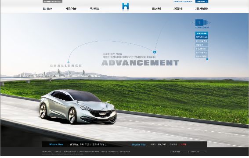Screen dimensions: 249x158
Task: Click the blue H logo
Action: 126,7
